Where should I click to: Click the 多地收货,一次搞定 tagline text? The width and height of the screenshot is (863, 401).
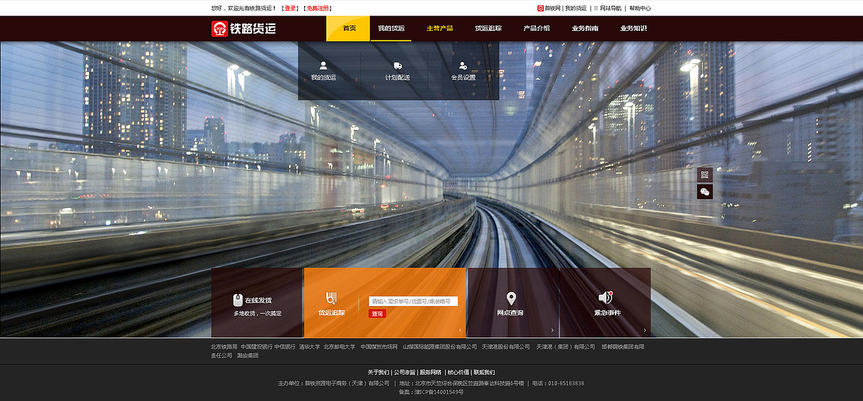point(258,314)
